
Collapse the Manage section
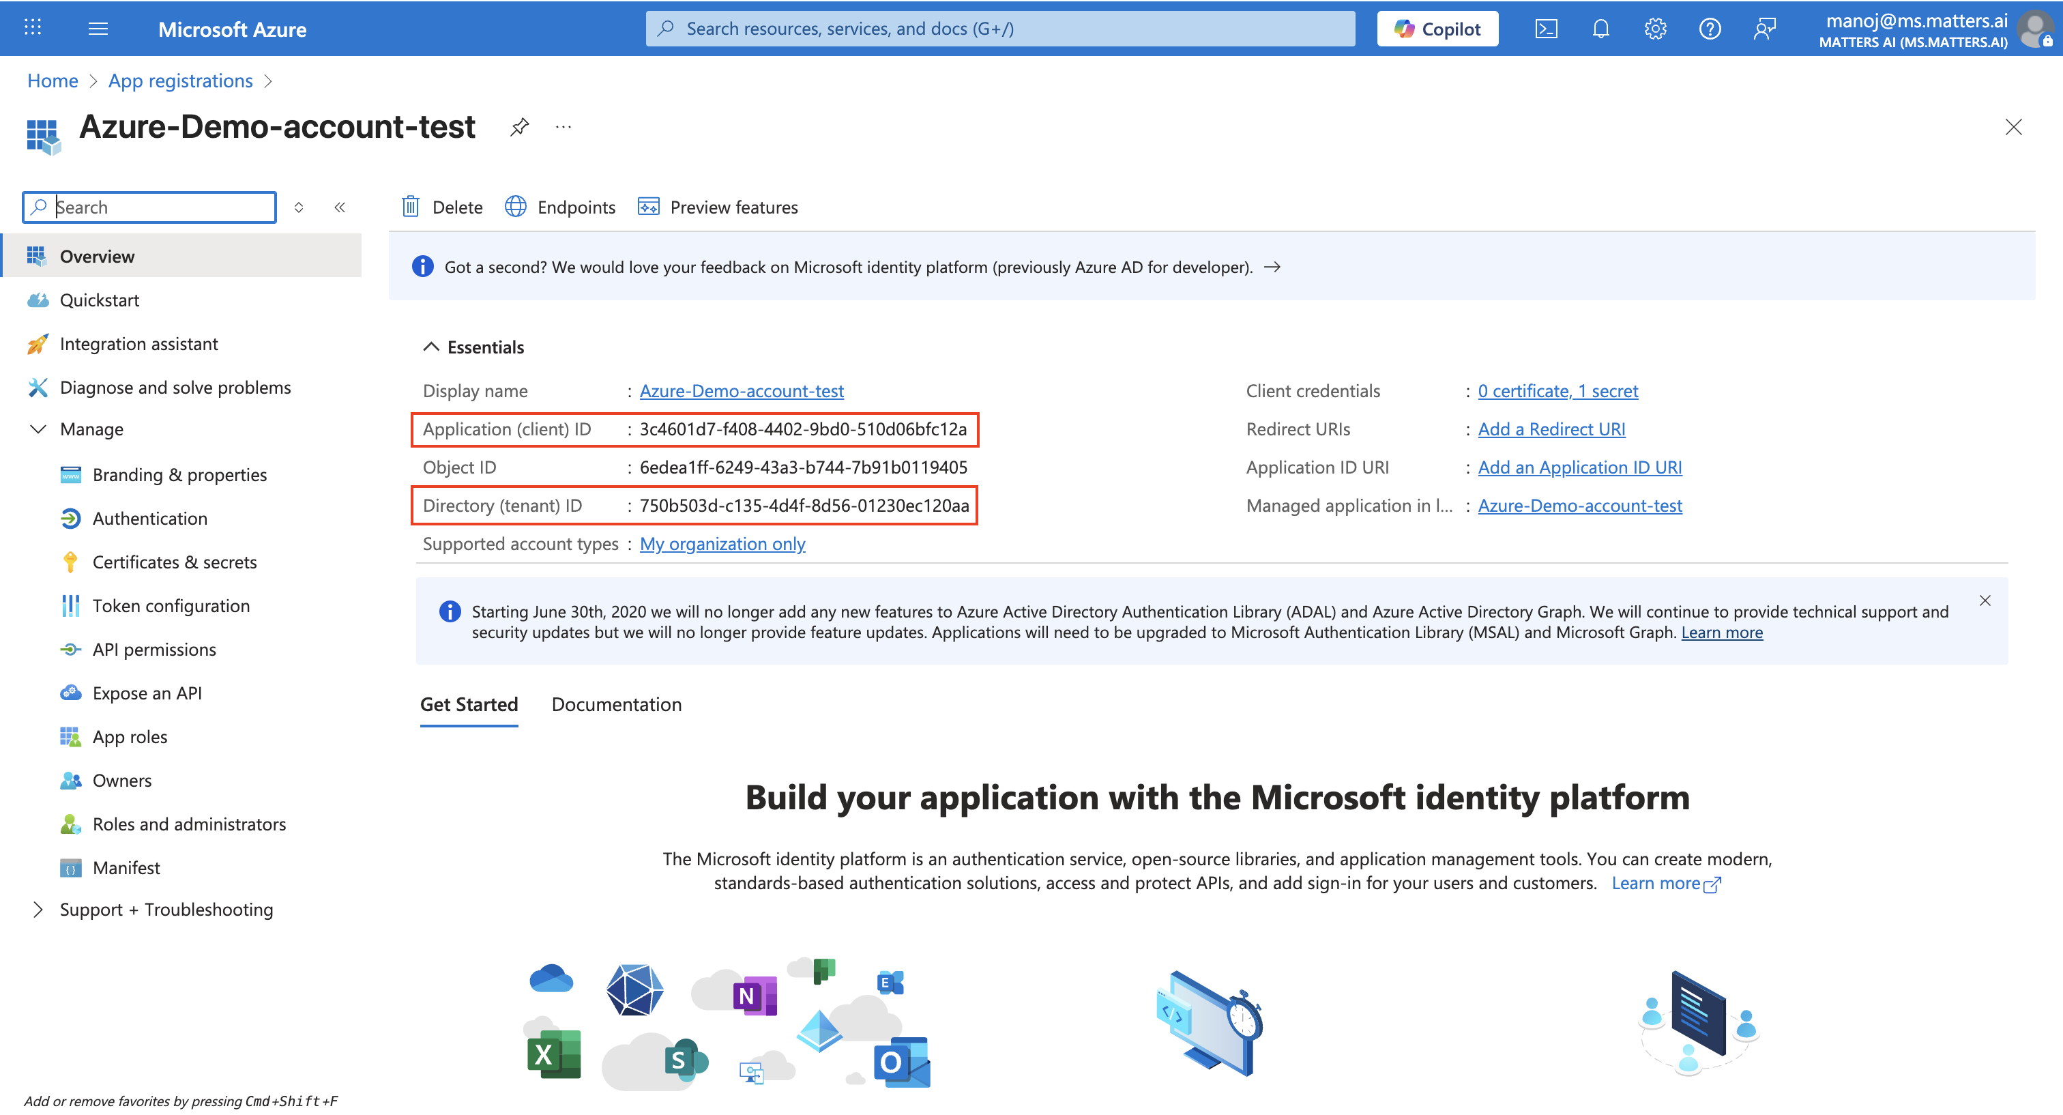[x=38, y=429]
